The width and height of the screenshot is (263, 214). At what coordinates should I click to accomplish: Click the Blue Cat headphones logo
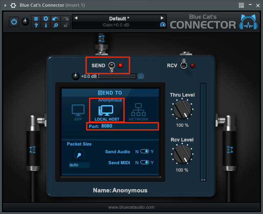248,22
